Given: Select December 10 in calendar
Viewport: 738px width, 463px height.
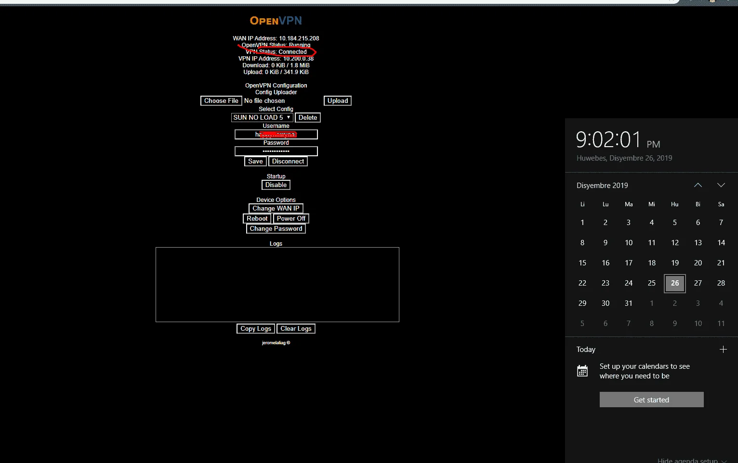Looking at the screenshot, I should tap(629, 243).
